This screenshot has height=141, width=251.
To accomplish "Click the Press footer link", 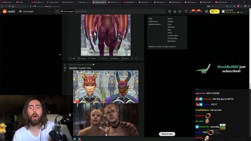I will tap(169, 24).
